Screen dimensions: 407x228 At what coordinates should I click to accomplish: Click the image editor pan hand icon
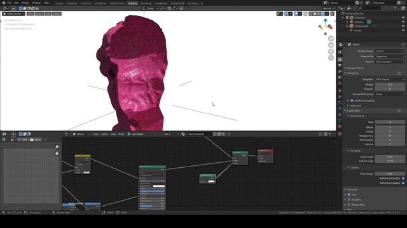point(57,153)
